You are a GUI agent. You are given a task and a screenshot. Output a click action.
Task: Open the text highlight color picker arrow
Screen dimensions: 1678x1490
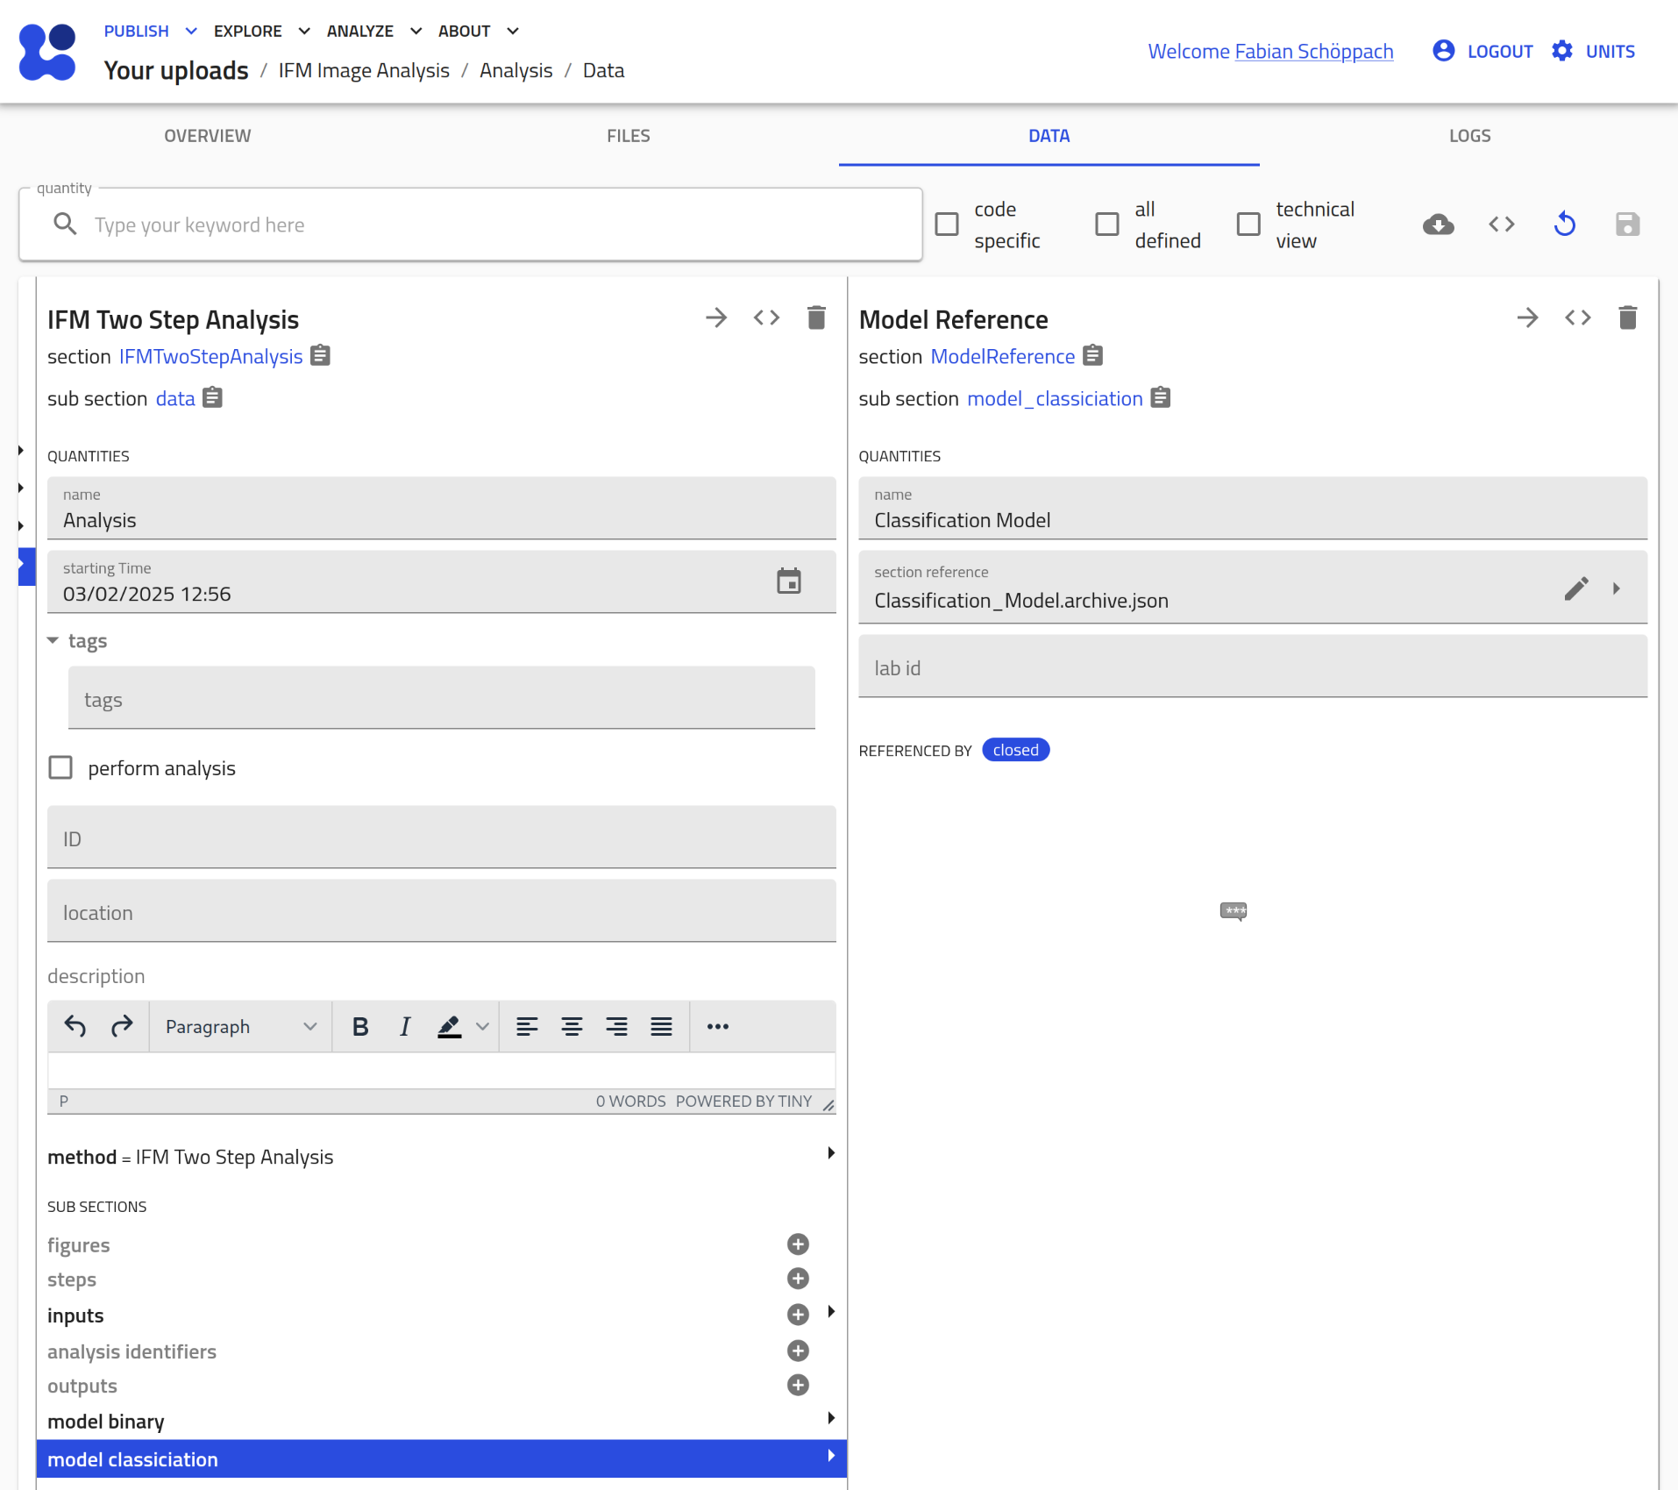click(x=482, y=1027)
